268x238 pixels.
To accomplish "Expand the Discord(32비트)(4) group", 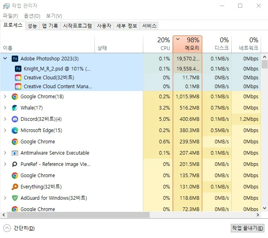I will pyautogui.click(x=5, y=119).
